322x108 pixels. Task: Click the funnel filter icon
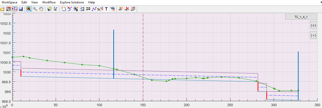112,9
